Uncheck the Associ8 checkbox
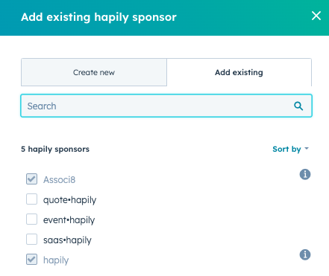329x276 pixels. pyautogui.click(x=31, y=179)
